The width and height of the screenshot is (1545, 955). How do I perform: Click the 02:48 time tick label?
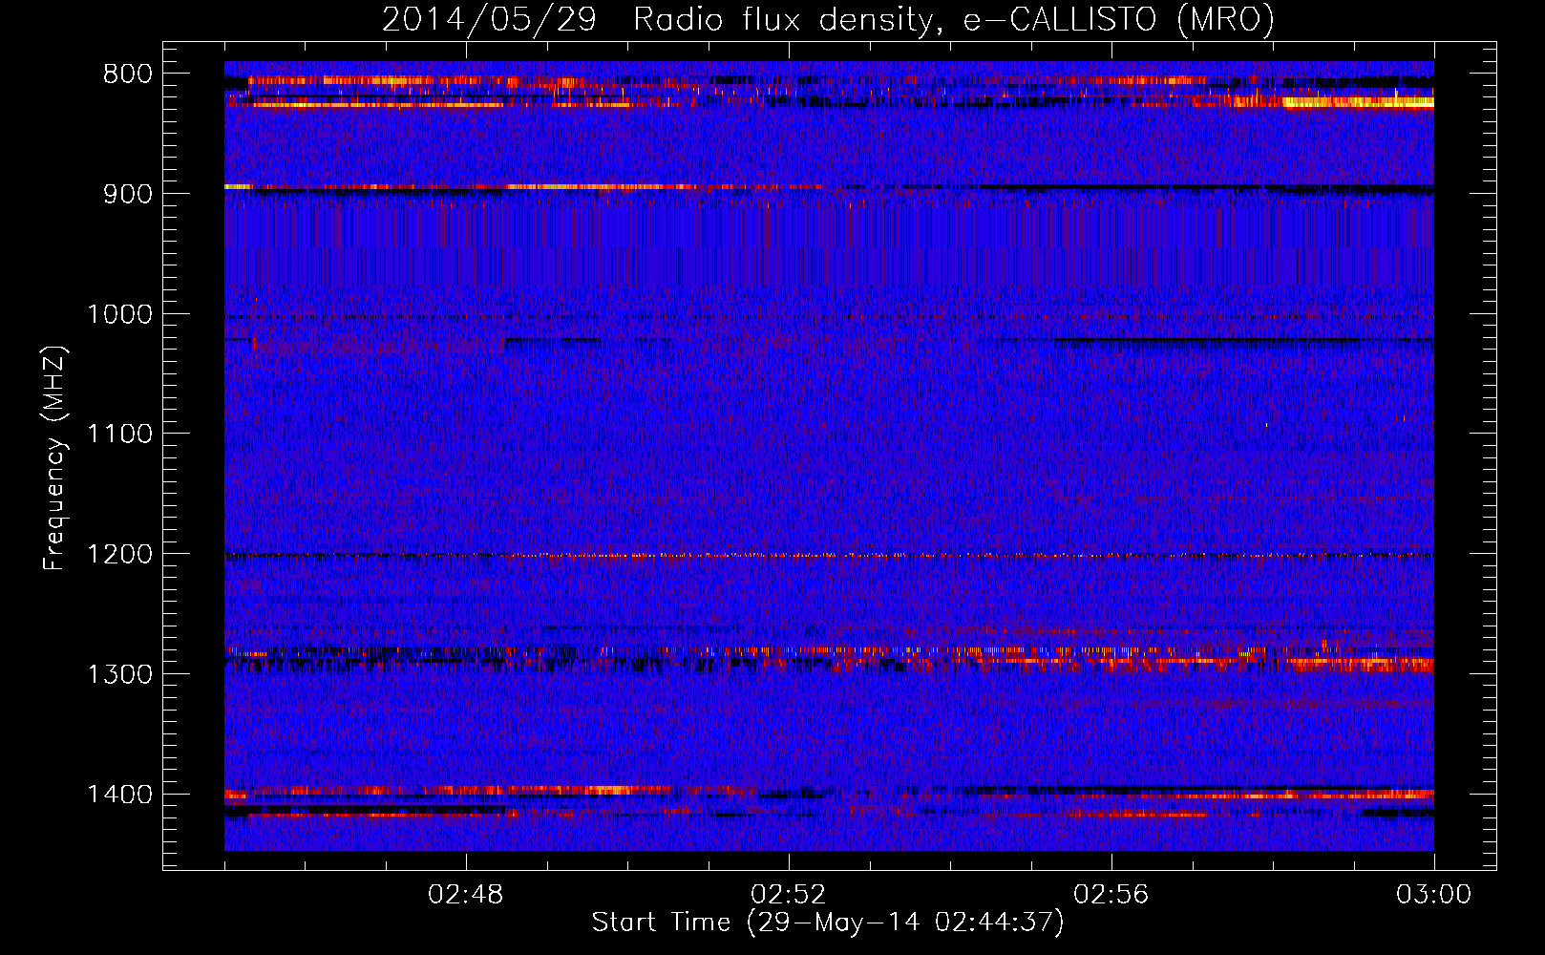[466, 895]
